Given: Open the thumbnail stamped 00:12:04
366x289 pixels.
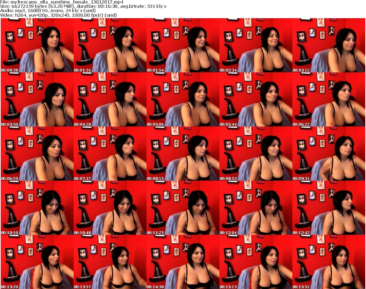Looking at the screenshot, I should click(x=256, y=208).
